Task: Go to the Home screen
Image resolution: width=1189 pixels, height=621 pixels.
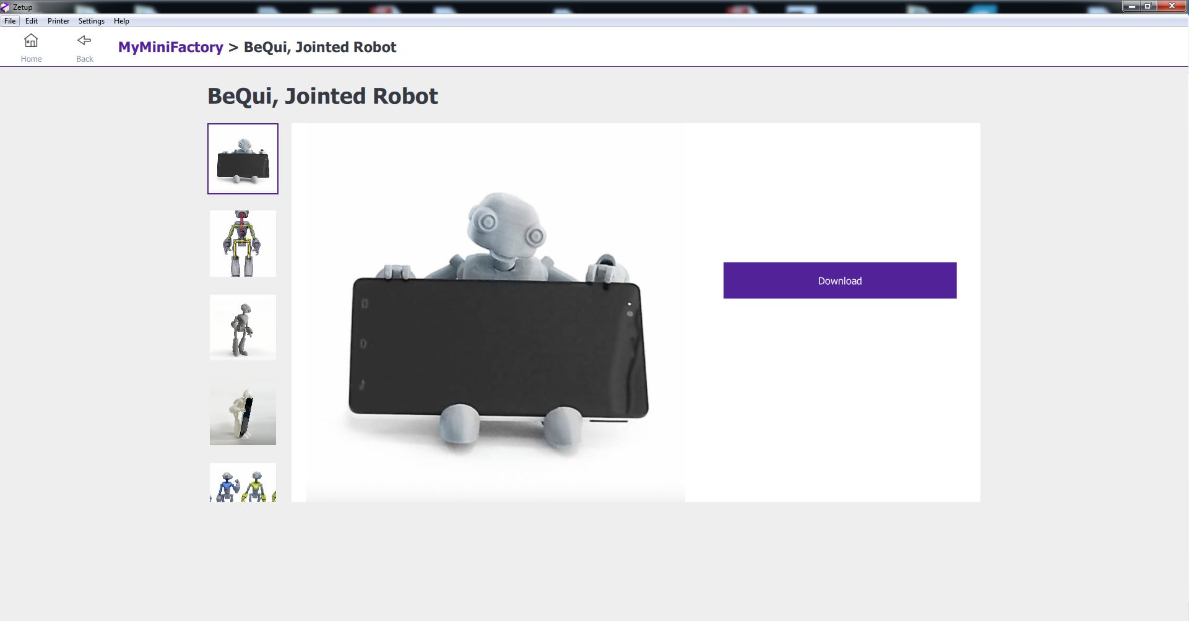Action: pos(31,48)
